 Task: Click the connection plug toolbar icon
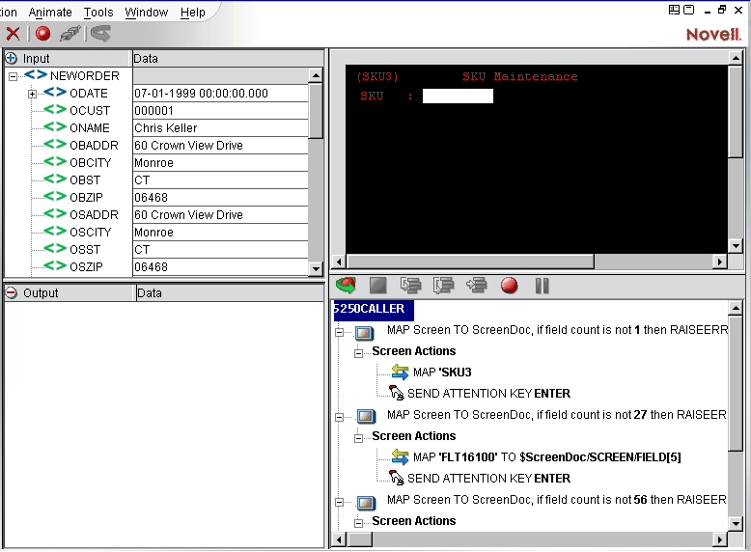(x=70, y=34)
